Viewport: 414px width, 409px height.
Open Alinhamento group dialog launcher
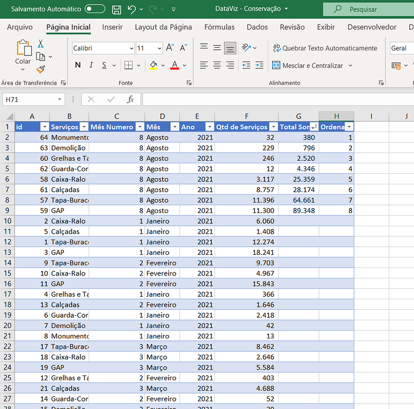(x=381, y=83)
